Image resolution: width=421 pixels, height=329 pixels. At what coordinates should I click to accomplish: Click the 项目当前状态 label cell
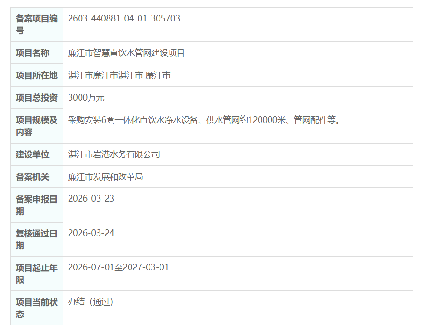36,308
